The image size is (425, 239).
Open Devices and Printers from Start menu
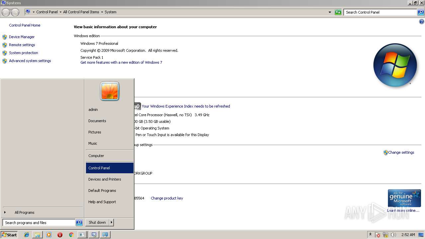click(110, 179)
